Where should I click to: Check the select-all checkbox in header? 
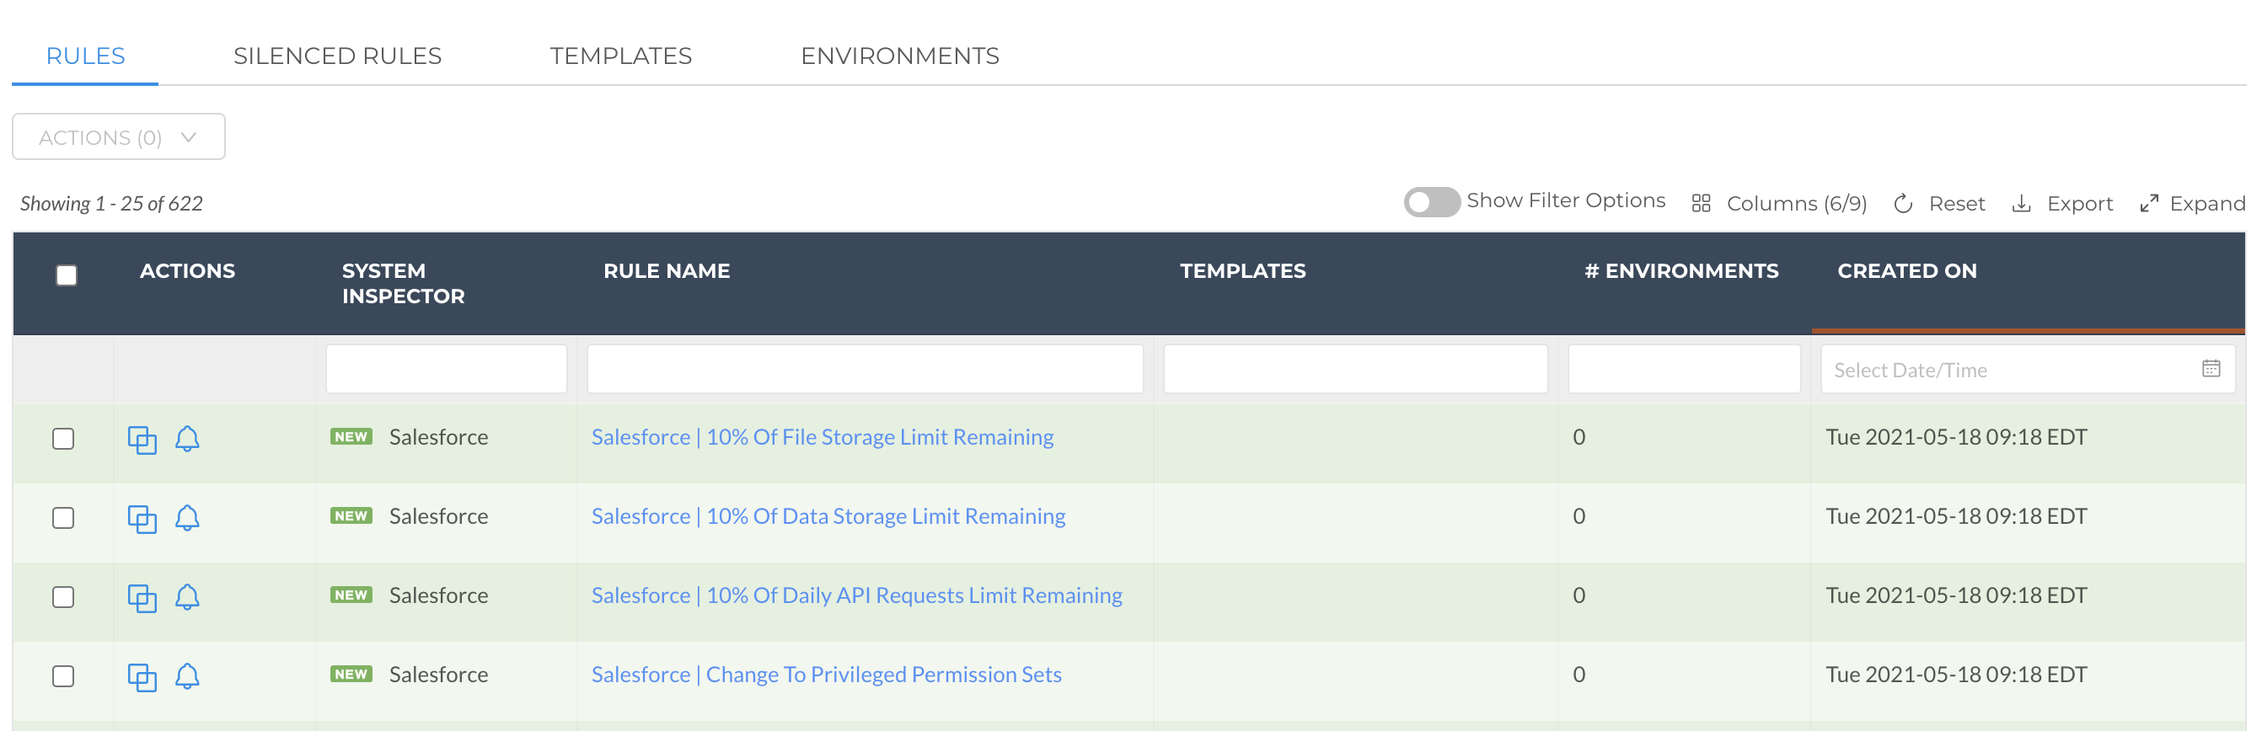pyautogui.click(x=66, y=275)
